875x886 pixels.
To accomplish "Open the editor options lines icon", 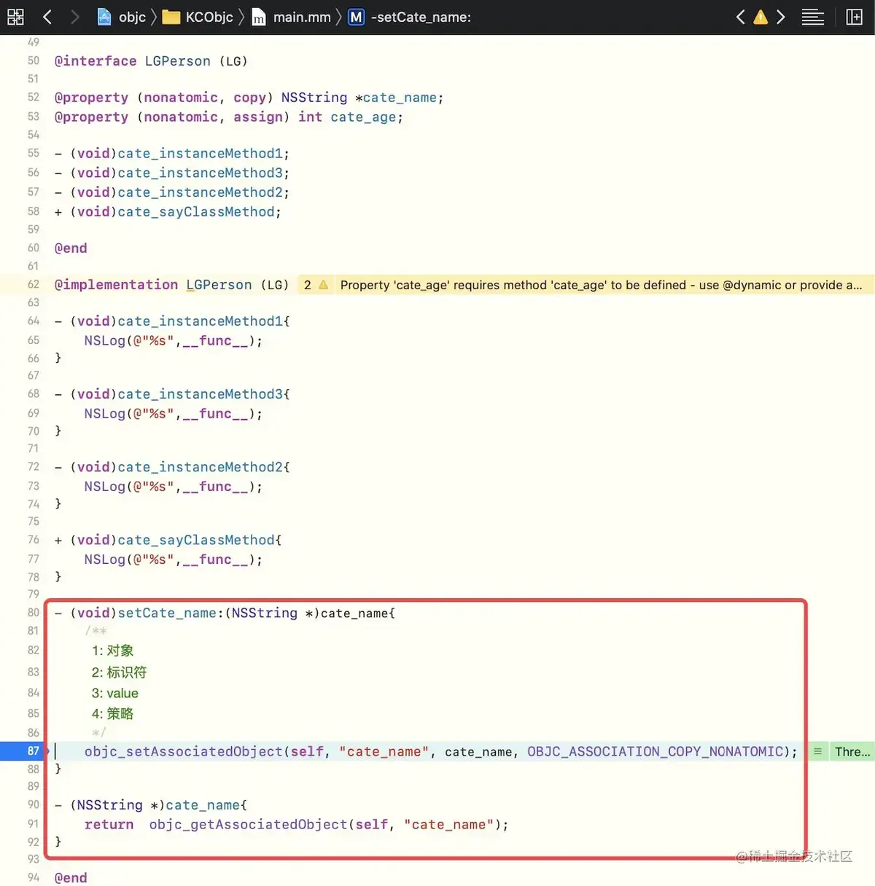I will 813,17.
